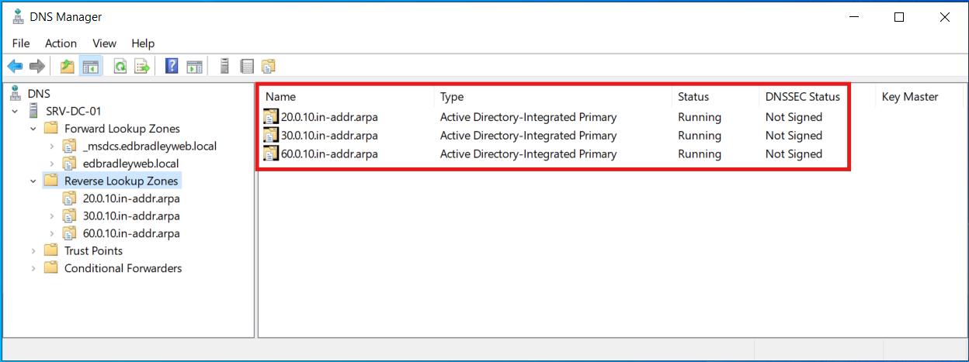This screenshot has width=969, height=362.
Task: Expand the Trust Points node
Action: (33, 250)
